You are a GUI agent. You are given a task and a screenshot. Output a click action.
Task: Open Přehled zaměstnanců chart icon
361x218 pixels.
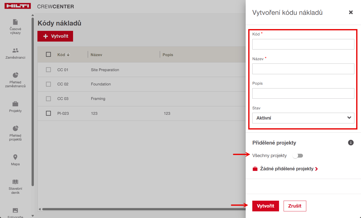pyautogui.click(x=15, y=75)
